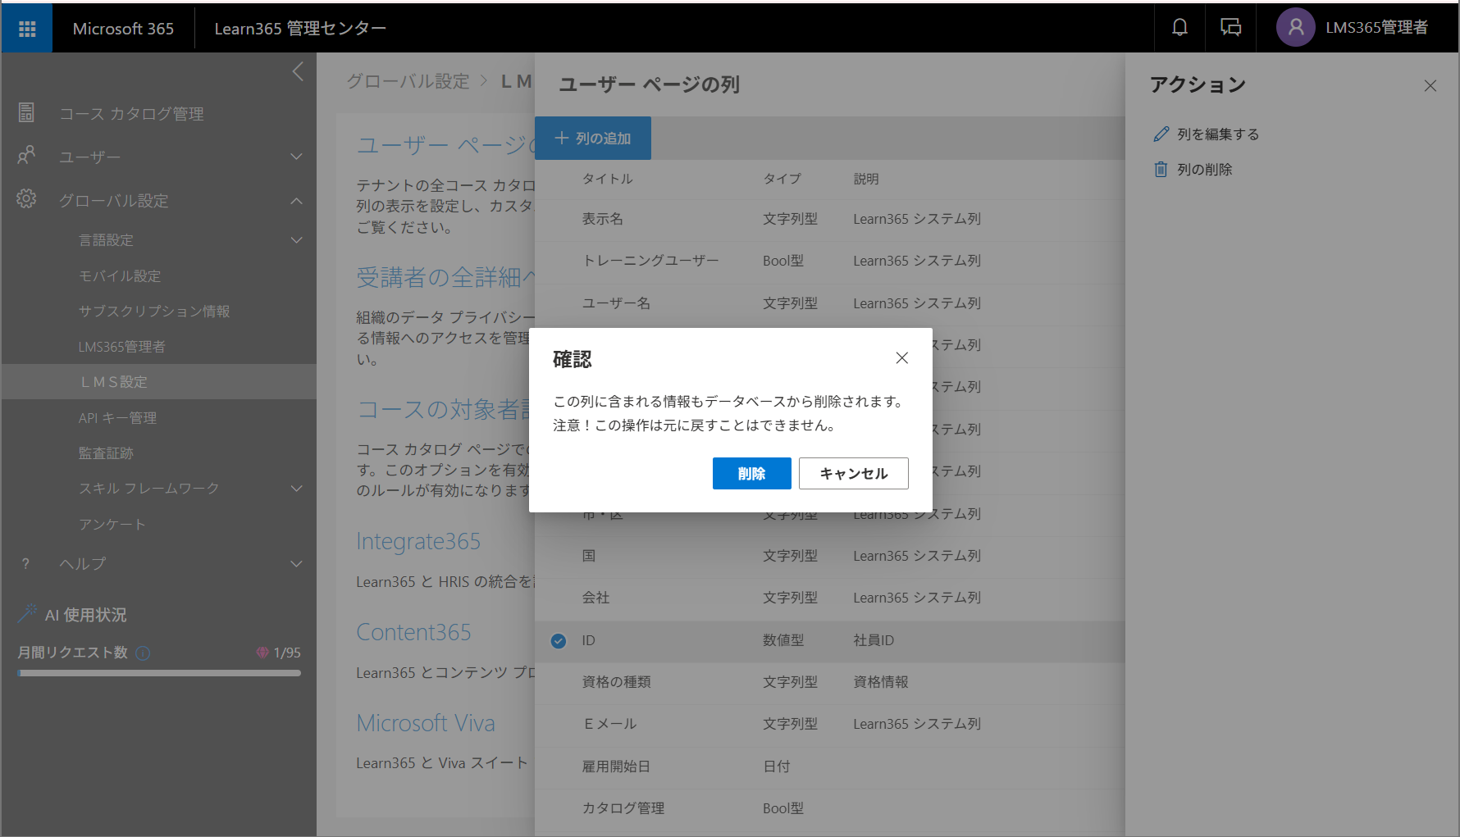Open the Microsoft Viva section link
This screenshot has width=1460, height=837.
426,723
